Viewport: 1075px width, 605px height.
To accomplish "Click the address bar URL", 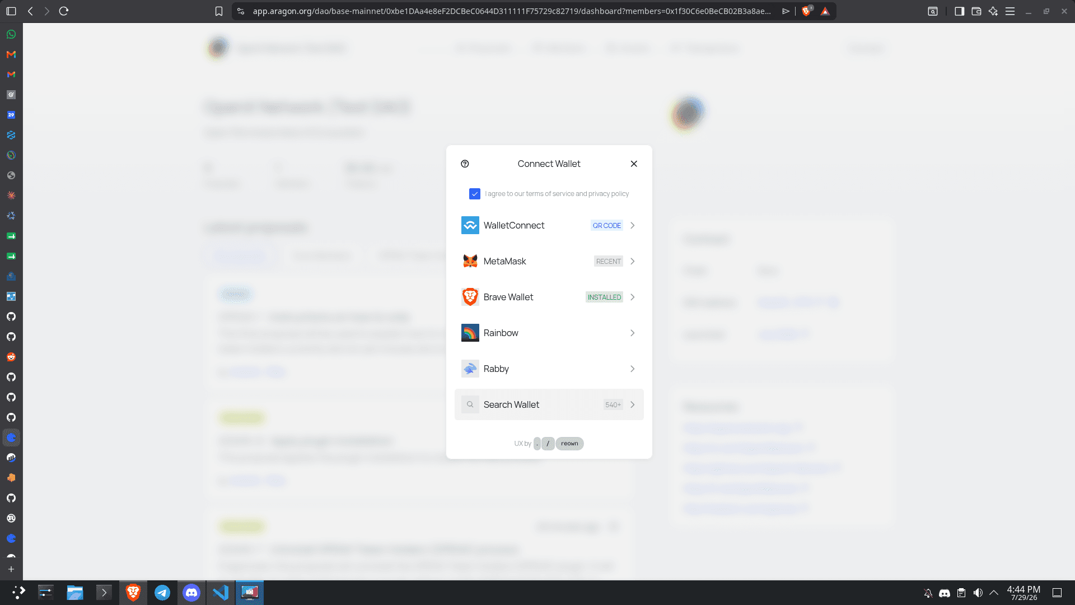I will [512, 11].
